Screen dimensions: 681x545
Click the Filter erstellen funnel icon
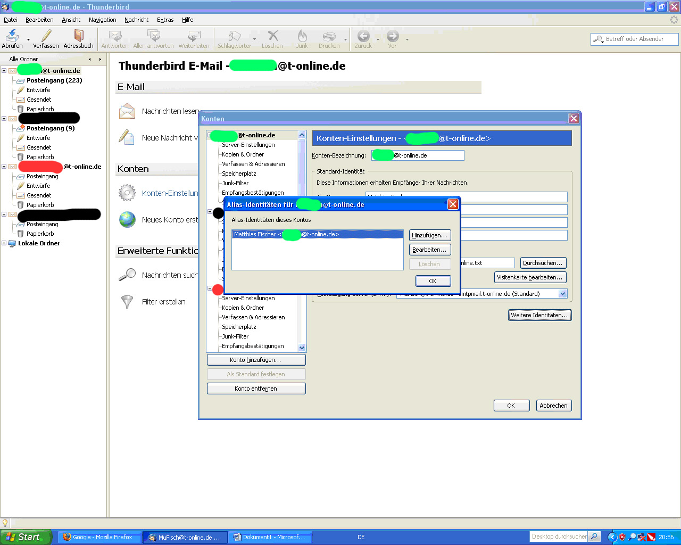(x=127, y=302)
